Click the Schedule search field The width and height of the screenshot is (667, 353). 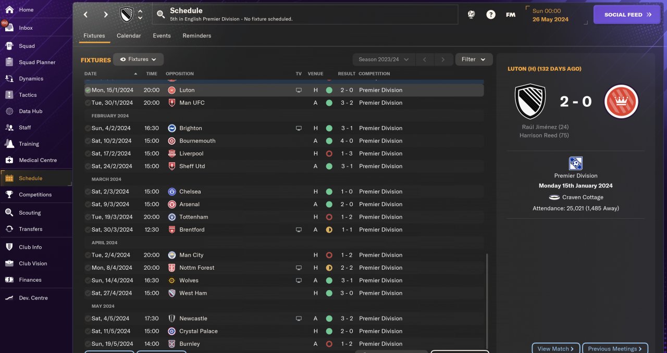coord(305,15)
